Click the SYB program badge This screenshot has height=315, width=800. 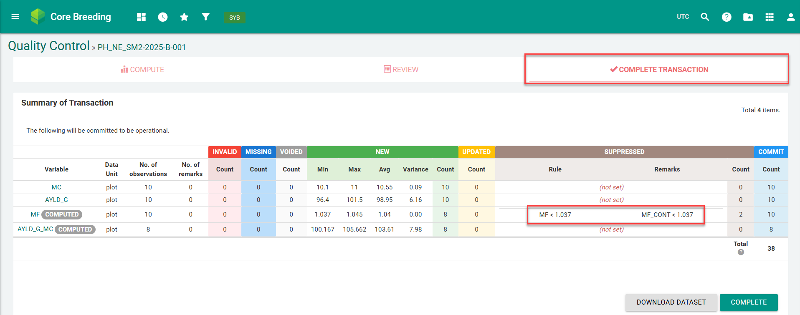(234, 18)
